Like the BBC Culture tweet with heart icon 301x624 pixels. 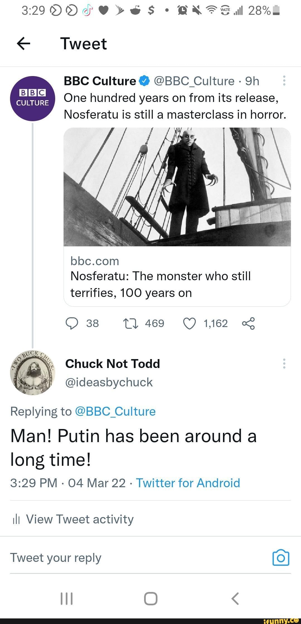pos(190,323)
